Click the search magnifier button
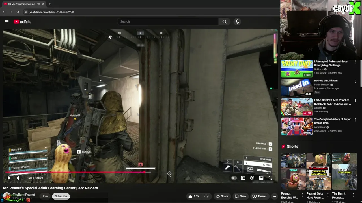This screenshot has height=203, width=362. [224, 22]
